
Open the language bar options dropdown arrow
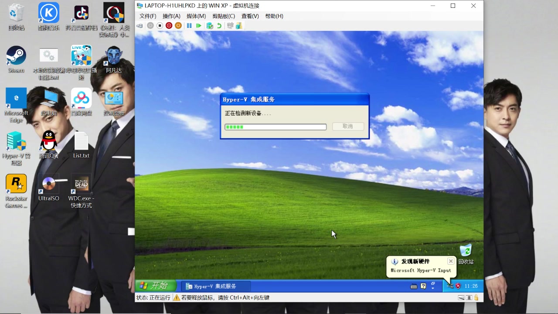click(x=433, y=288)
